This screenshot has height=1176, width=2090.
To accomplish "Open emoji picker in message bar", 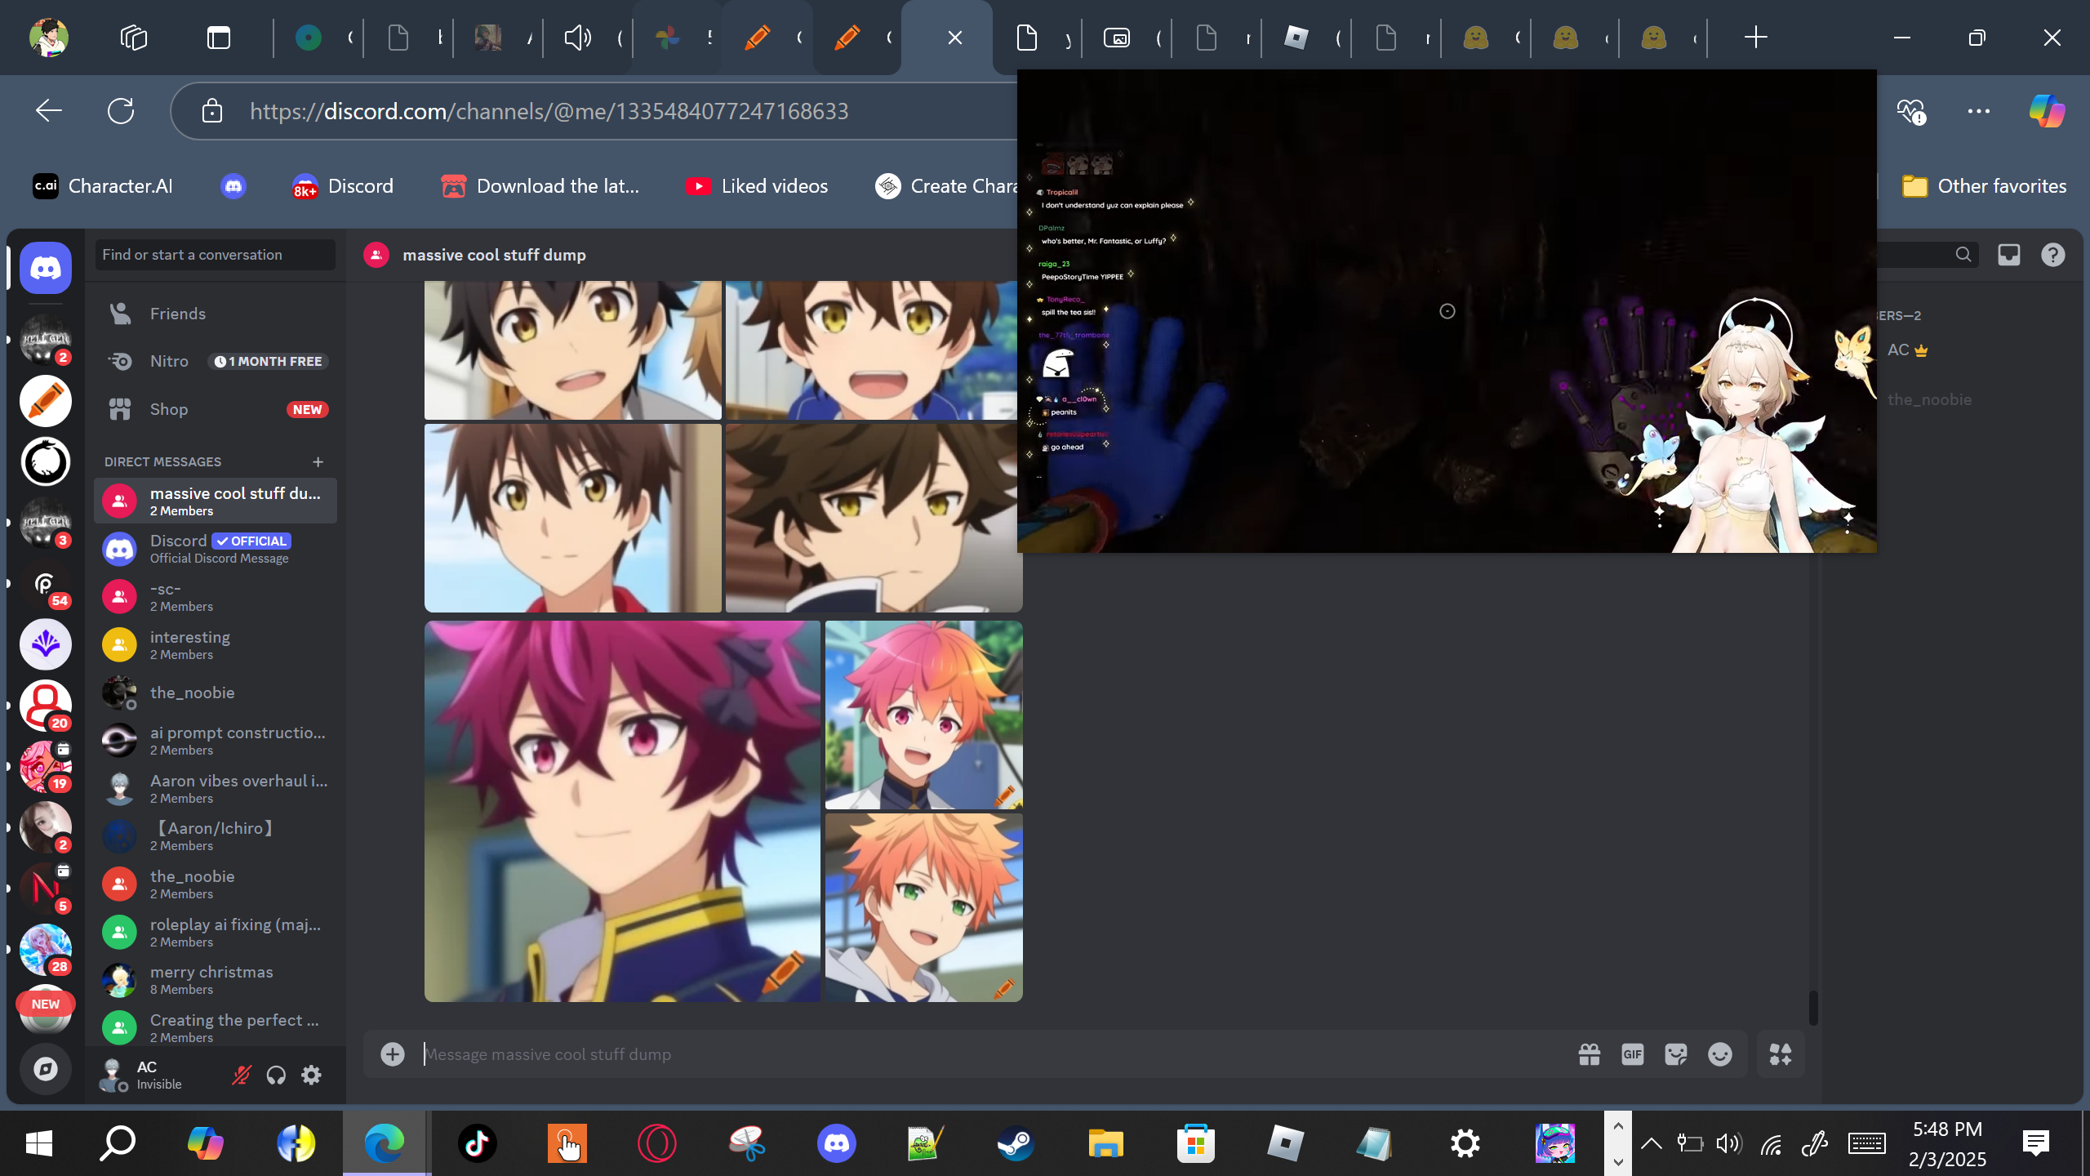I will [1720, 1054].
